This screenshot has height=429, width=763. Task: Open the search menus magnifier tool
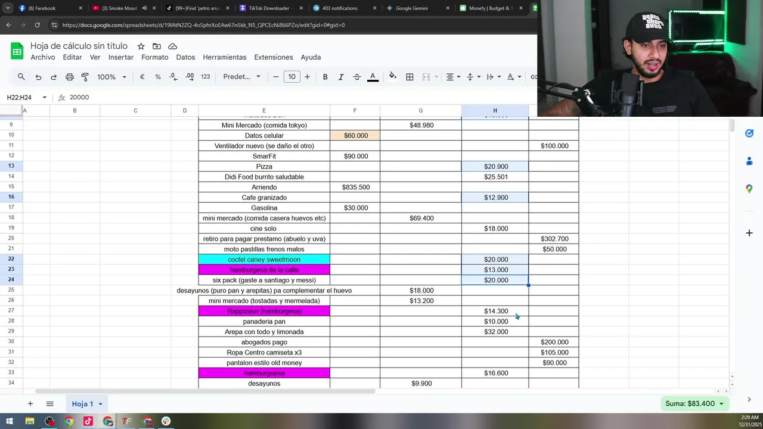click(x=21, y=77)
